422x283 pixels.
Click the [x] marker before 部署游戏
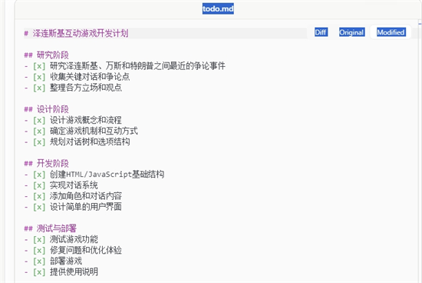[39, 261]
